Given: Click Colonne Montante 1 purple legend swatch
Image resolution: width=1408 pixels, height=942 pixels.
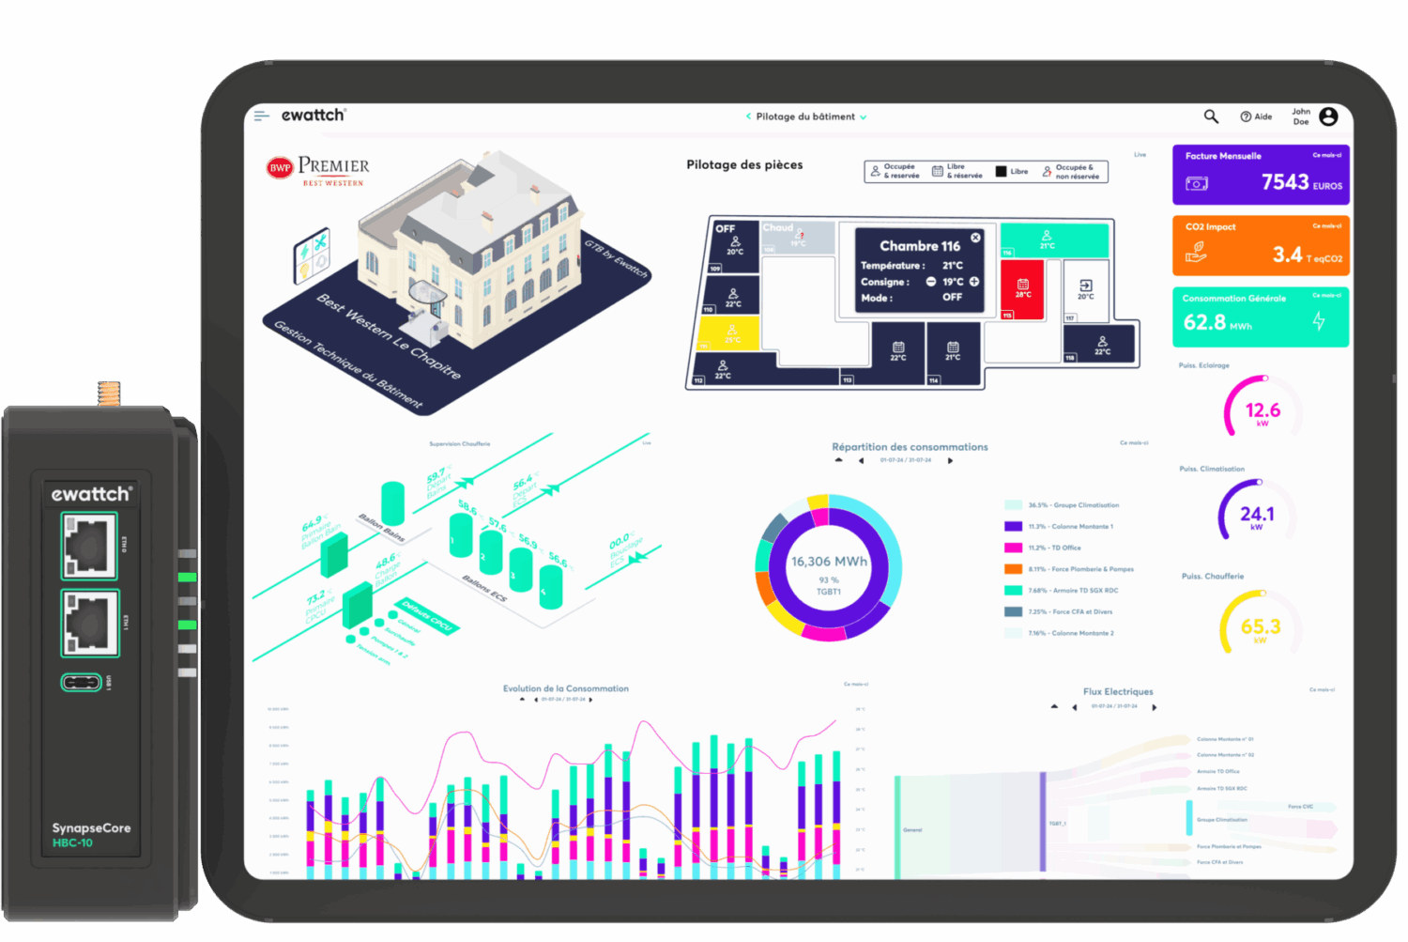Looking at the screenshot, I should point(1013,527).
